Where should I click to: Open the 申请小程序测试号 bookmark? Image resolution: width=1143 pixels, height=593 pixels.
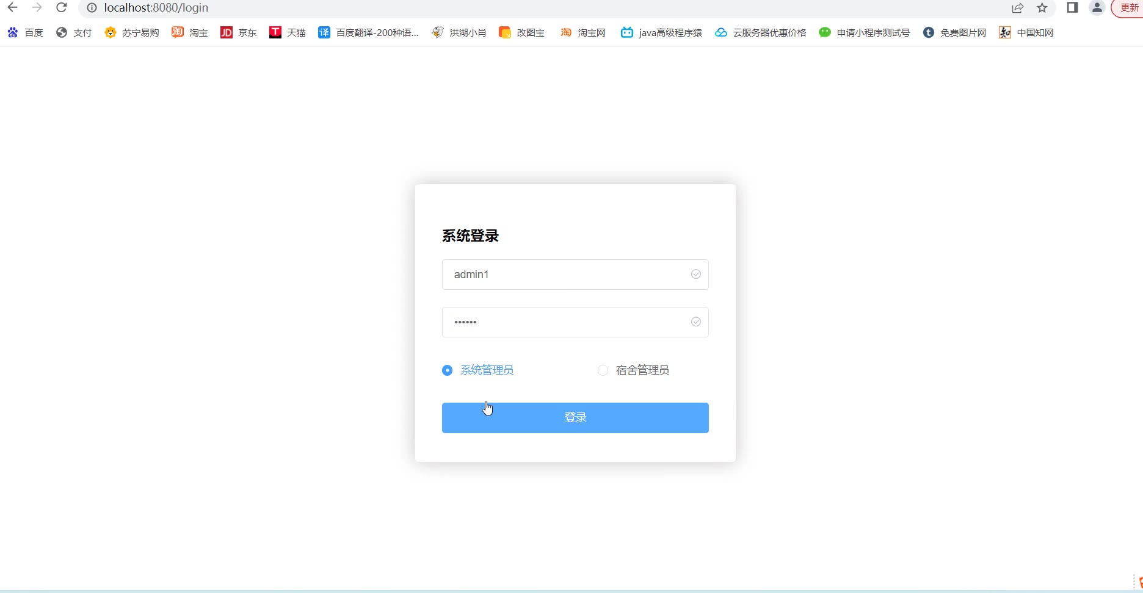[x=865, y=32]
